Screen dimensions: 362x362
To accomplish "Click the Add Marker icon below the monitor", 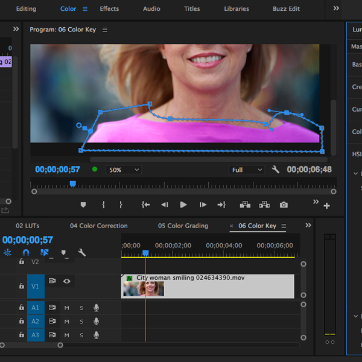I will [x=83, y=205].
